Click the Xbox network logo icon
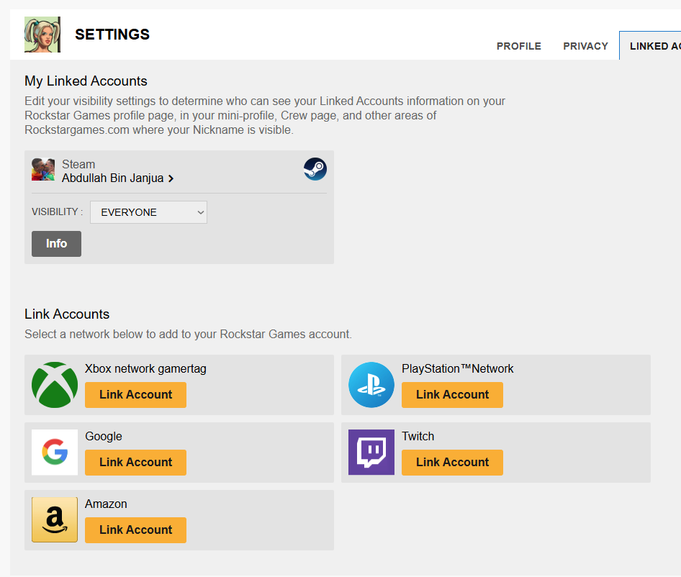 click(55, 385)
